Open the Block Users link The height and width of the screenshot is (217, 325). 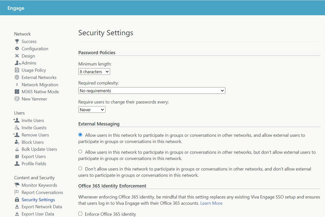33,142
